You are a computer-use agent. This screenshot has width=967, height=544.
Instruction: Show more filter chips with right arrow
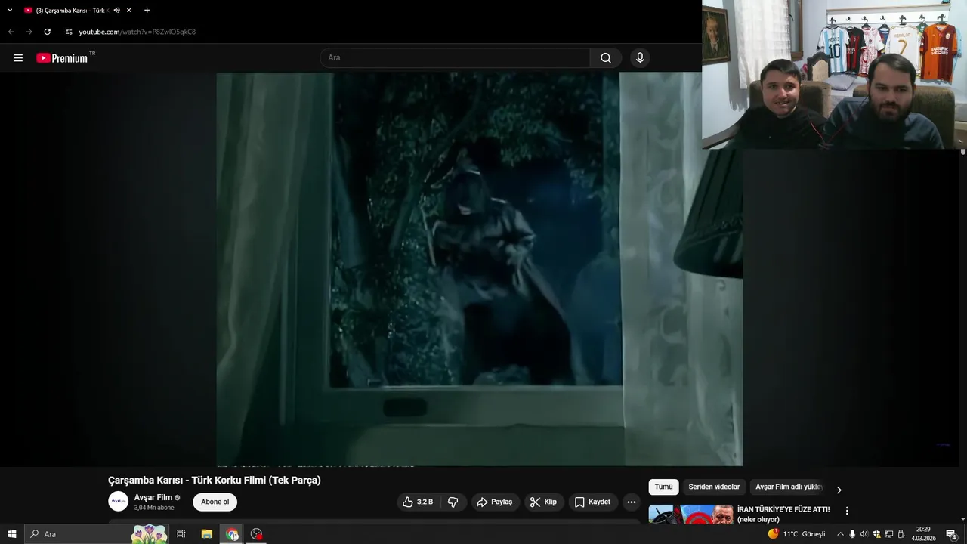click(x=839, y=490)
